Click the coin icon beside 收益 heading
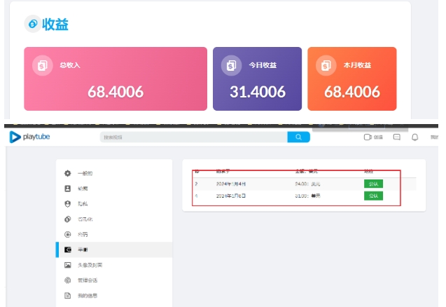The width and height of the screenshot is (446, 307). pos(33,25)
